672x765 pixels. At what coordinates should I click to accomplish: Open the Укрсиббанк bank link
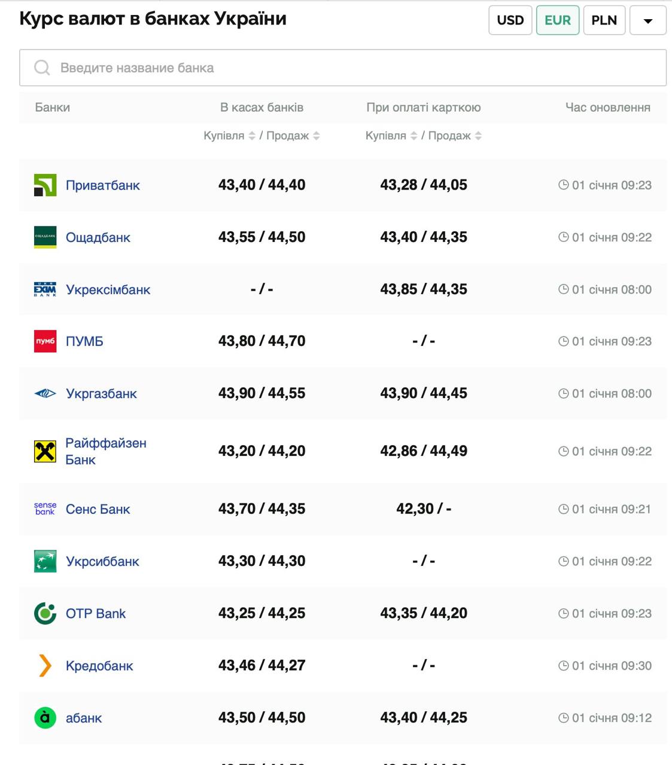102,562
